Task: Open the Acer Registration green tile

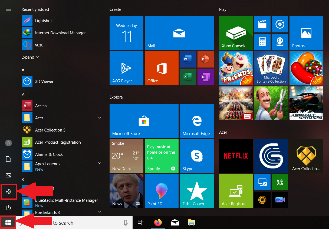Action: (x=236, y=191)
